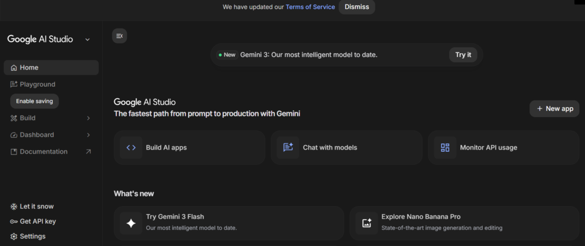This screenshot has height=246, width=585.
Task: Expand the Dashboard submenu arrow
Action: coord(88,135)
